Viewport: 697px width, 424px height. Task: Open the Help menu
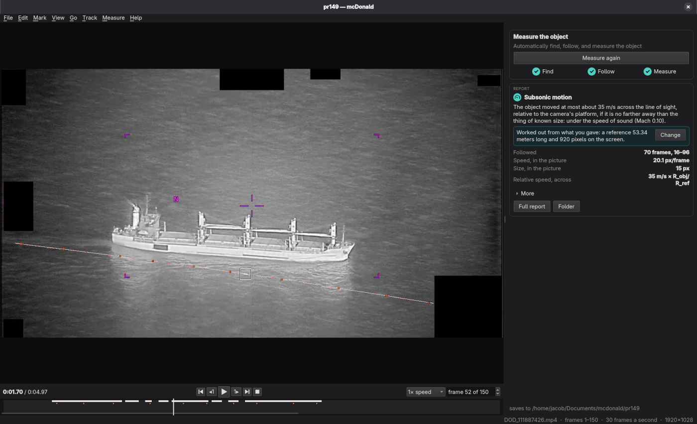point(136,17)
